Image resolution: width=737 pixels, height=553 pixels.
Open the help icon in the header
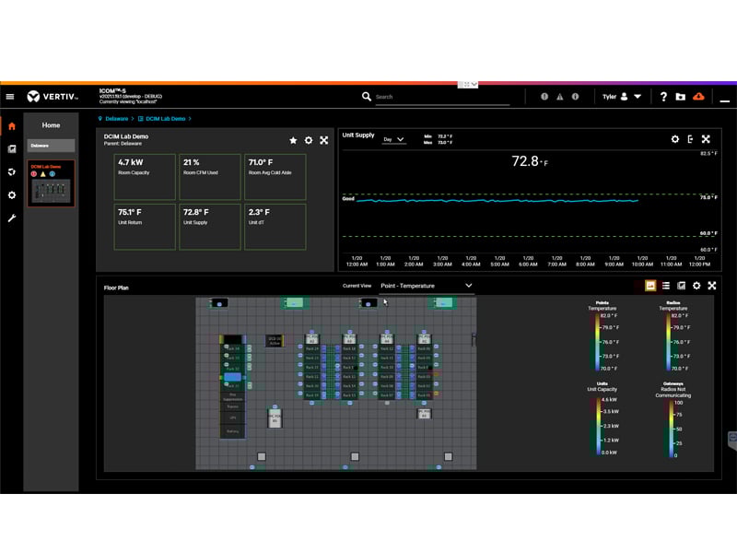[x=664, y=96]
